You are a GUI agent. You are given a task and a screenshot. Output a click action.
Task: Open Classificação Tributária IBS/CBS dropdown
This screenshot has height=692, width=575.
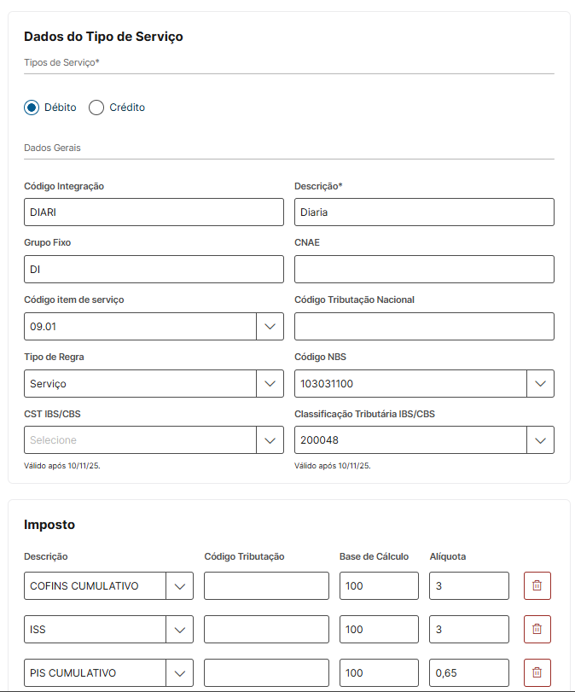[x=540, y=440]
